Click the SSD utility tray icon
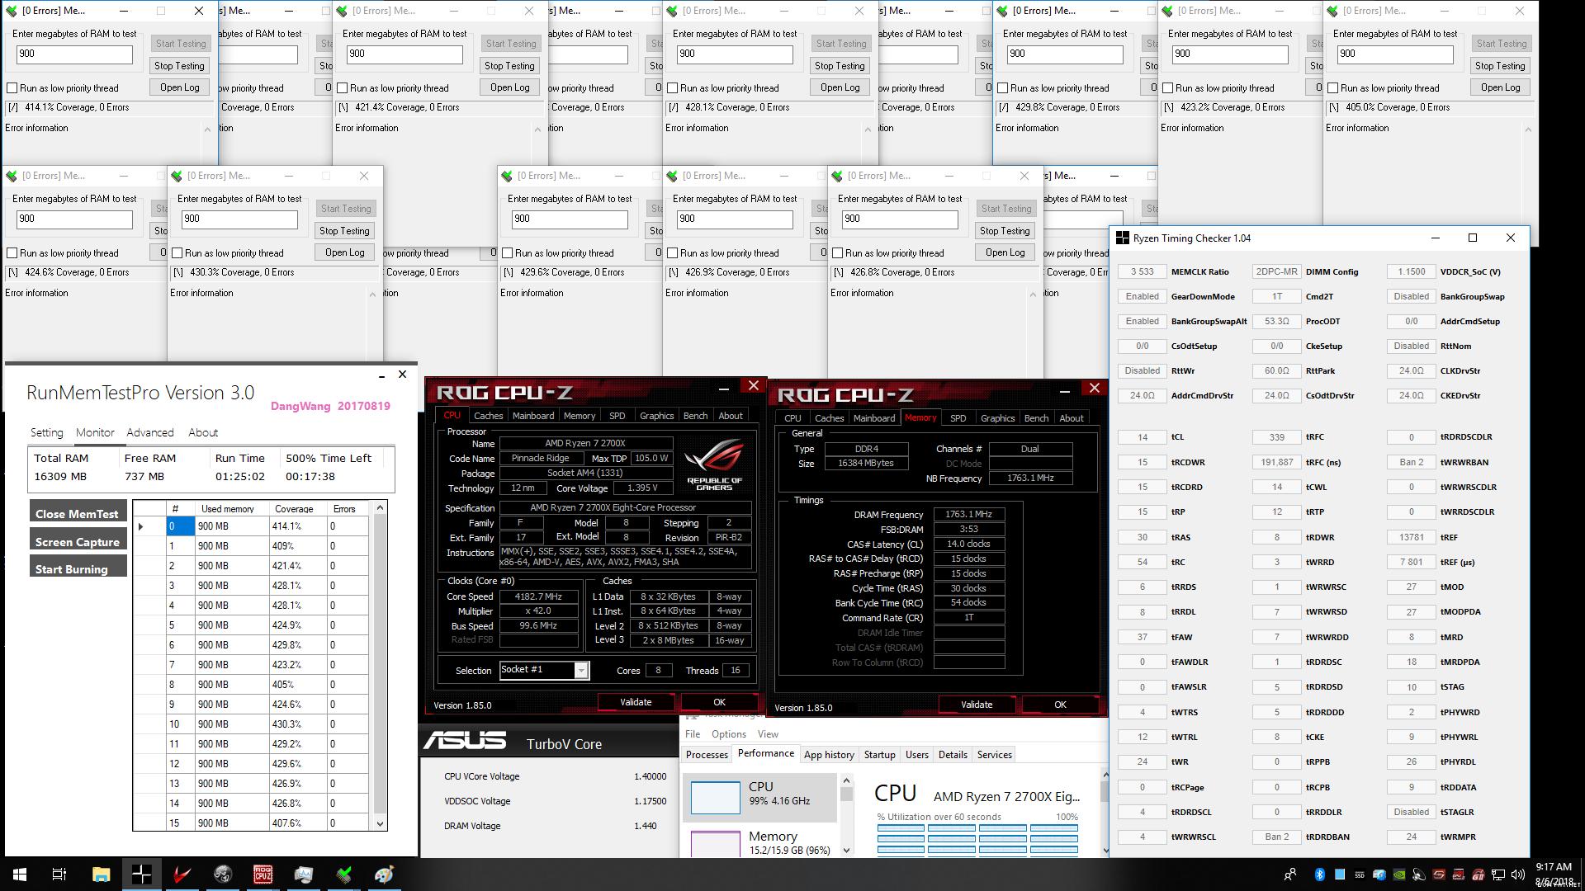Image resolution: width=1585 pixels, height=891 pixels. (x=1360, y=874)
